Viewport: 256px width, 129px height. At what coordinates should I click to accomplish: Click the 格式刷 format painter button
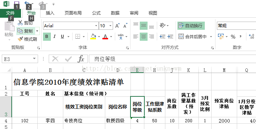[x=27, y=39]
